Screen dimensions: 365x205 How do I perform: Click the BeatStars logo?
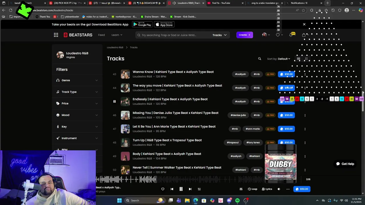pyautogui.click(x=78, y=35)
